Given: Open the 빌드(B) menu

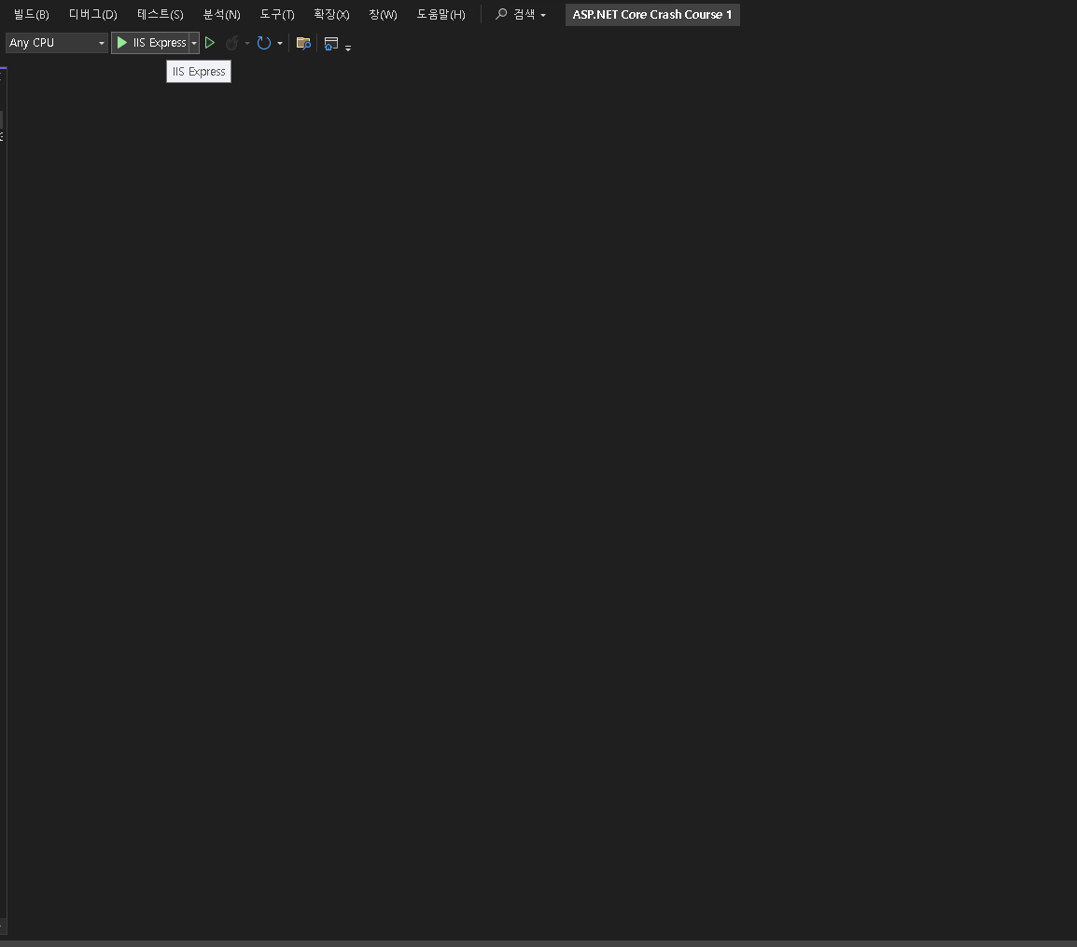Looking at the screenshot, I should point(31,14).
